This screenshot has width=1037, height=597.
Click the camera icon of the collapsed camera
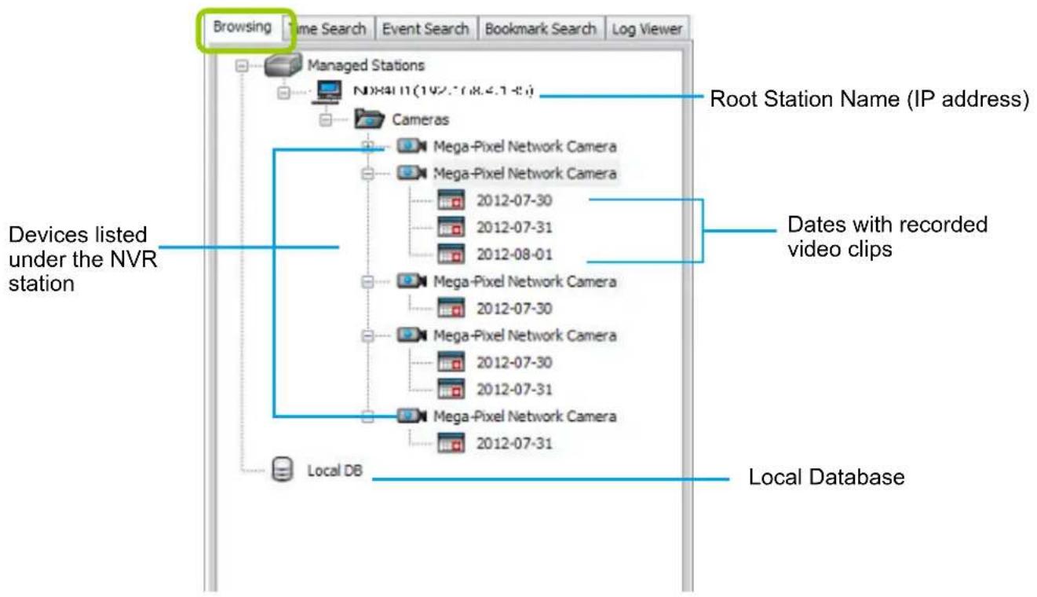coord(411,146)
